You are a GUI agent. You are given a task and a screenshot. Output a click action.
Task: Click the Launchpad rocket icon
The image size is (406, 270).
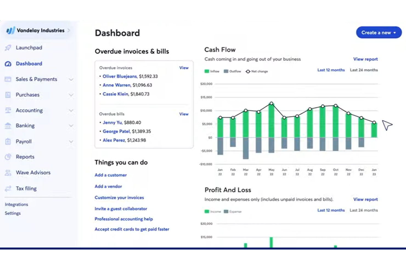click(x=8, y=48)
